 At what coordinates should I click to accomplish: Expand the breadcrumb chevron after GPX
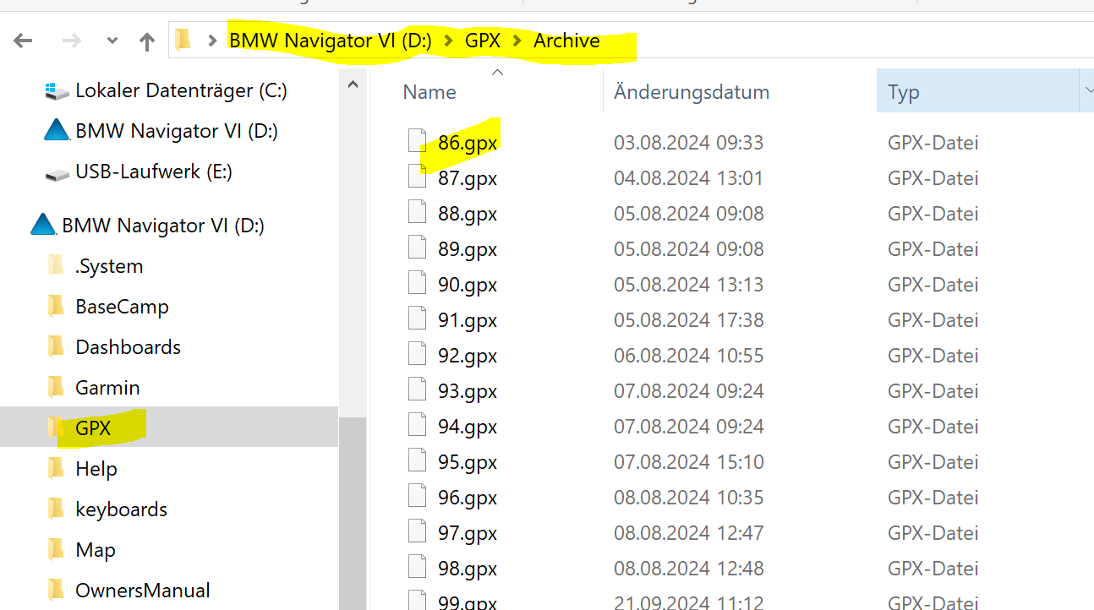tap(516, 41)
